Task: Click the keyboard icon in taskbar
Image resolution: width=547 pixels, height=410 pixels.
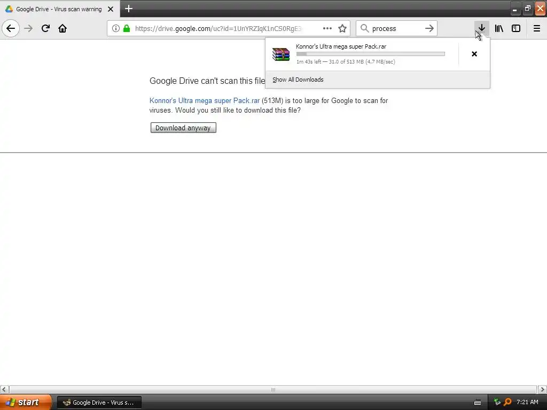Action: pyautogui.click(x=478, y=403)
